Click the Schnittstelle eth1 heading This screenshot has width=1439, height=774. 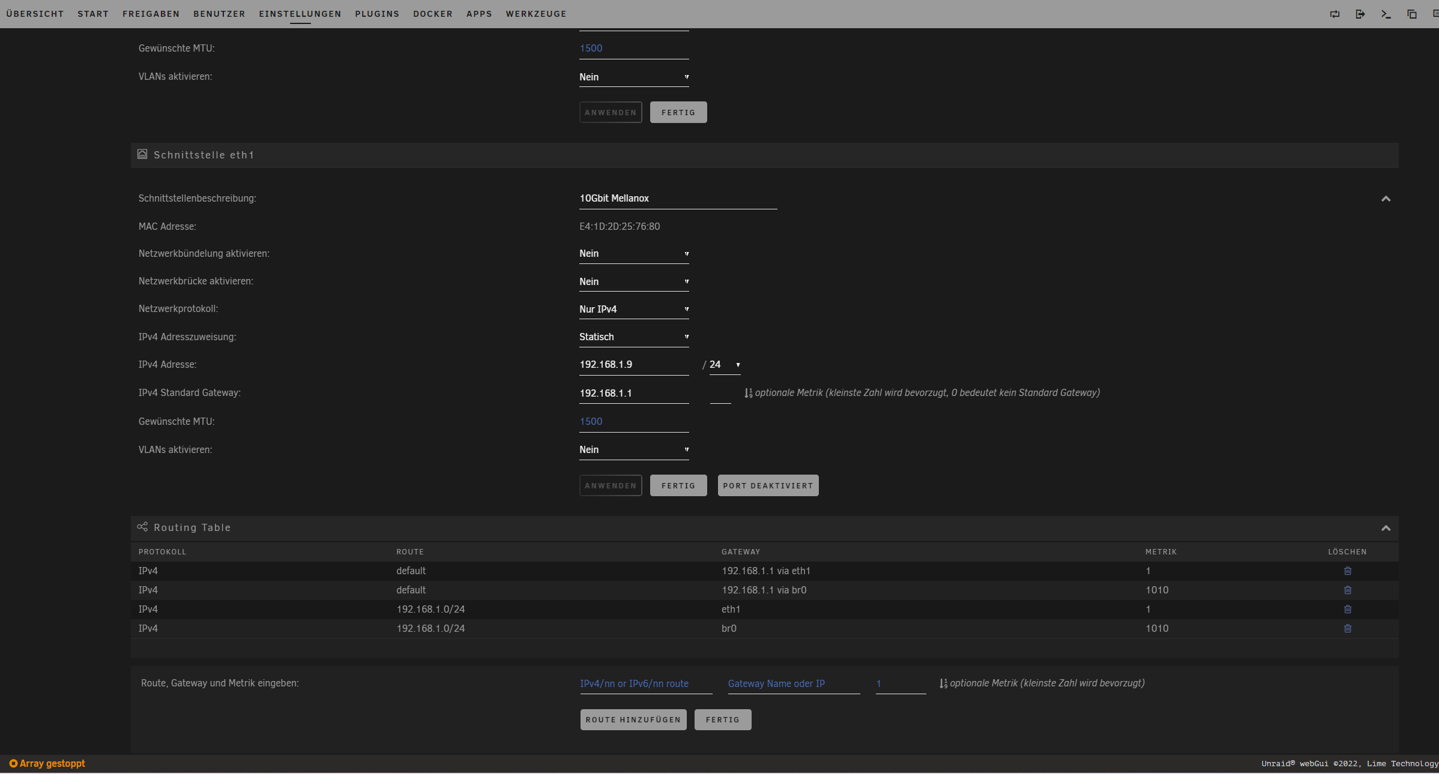point(204,155)
